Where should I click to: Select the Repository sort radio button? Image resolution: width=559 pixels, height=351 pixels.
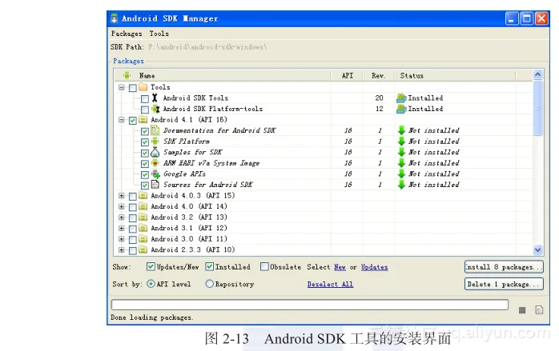(210, 284)
